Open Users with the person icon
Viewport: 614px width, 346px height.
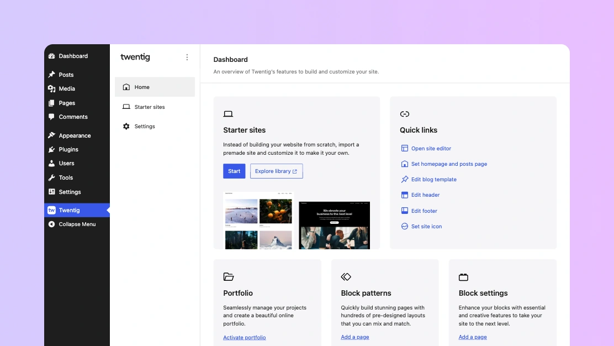coord(53,163)
